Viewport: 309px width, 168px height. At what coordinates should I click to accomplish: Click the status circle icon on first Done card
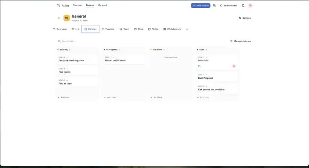pos(199,66)
